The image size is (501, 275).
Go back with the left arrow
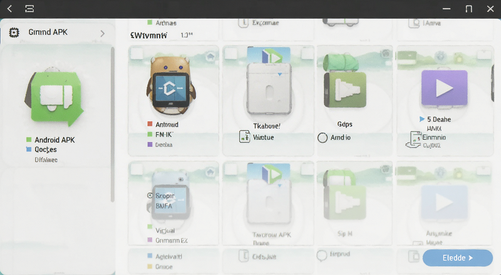click(9, 9)
